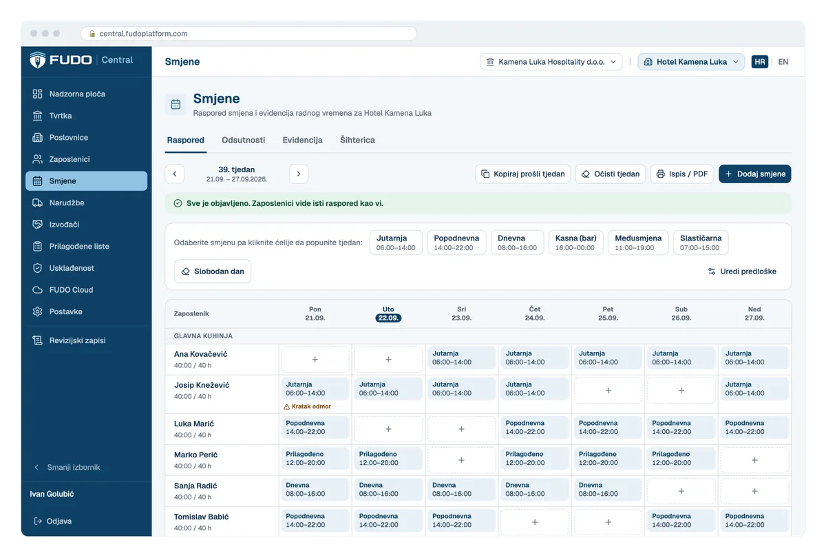826x558 pixels.
Task: Select the Međusmjena 11:00–19:00 shift template
Action: point(638,242)
